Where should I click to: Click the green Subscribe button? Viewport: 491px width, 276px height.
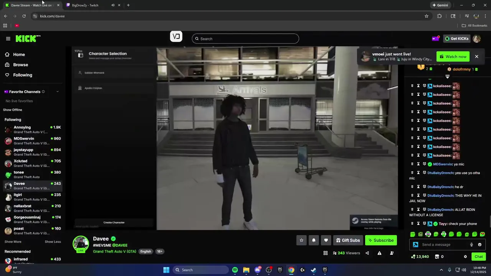coord(381,240)
